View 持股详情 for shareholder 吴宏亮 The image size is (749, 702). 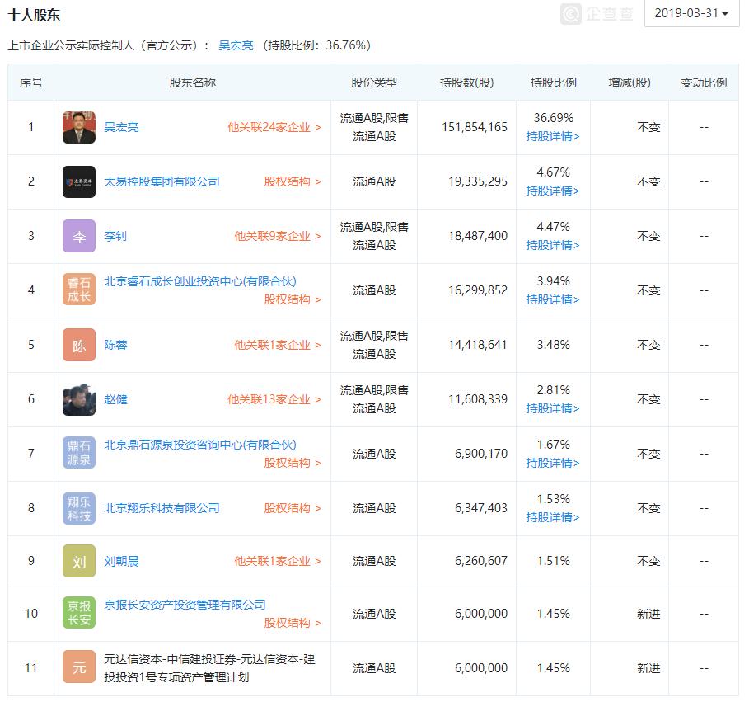[x=553, y=136]
